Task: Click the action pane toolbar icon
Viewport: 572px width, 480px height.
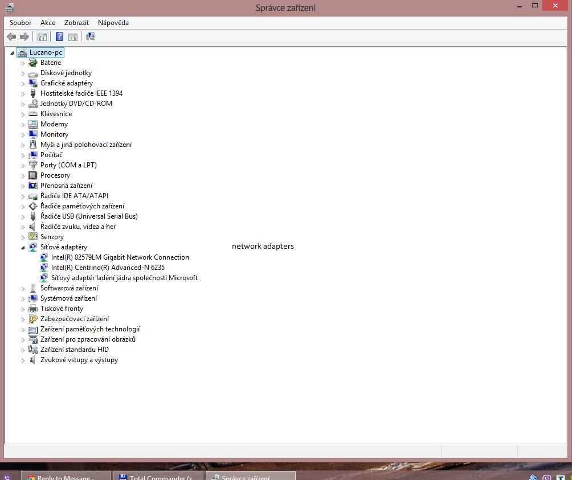Action: [x=73, y=37]
